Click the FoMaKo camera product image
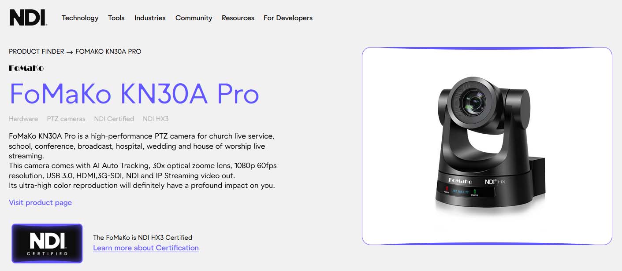Viewport: 622px width, 271px height. click(x=487, y=146)
